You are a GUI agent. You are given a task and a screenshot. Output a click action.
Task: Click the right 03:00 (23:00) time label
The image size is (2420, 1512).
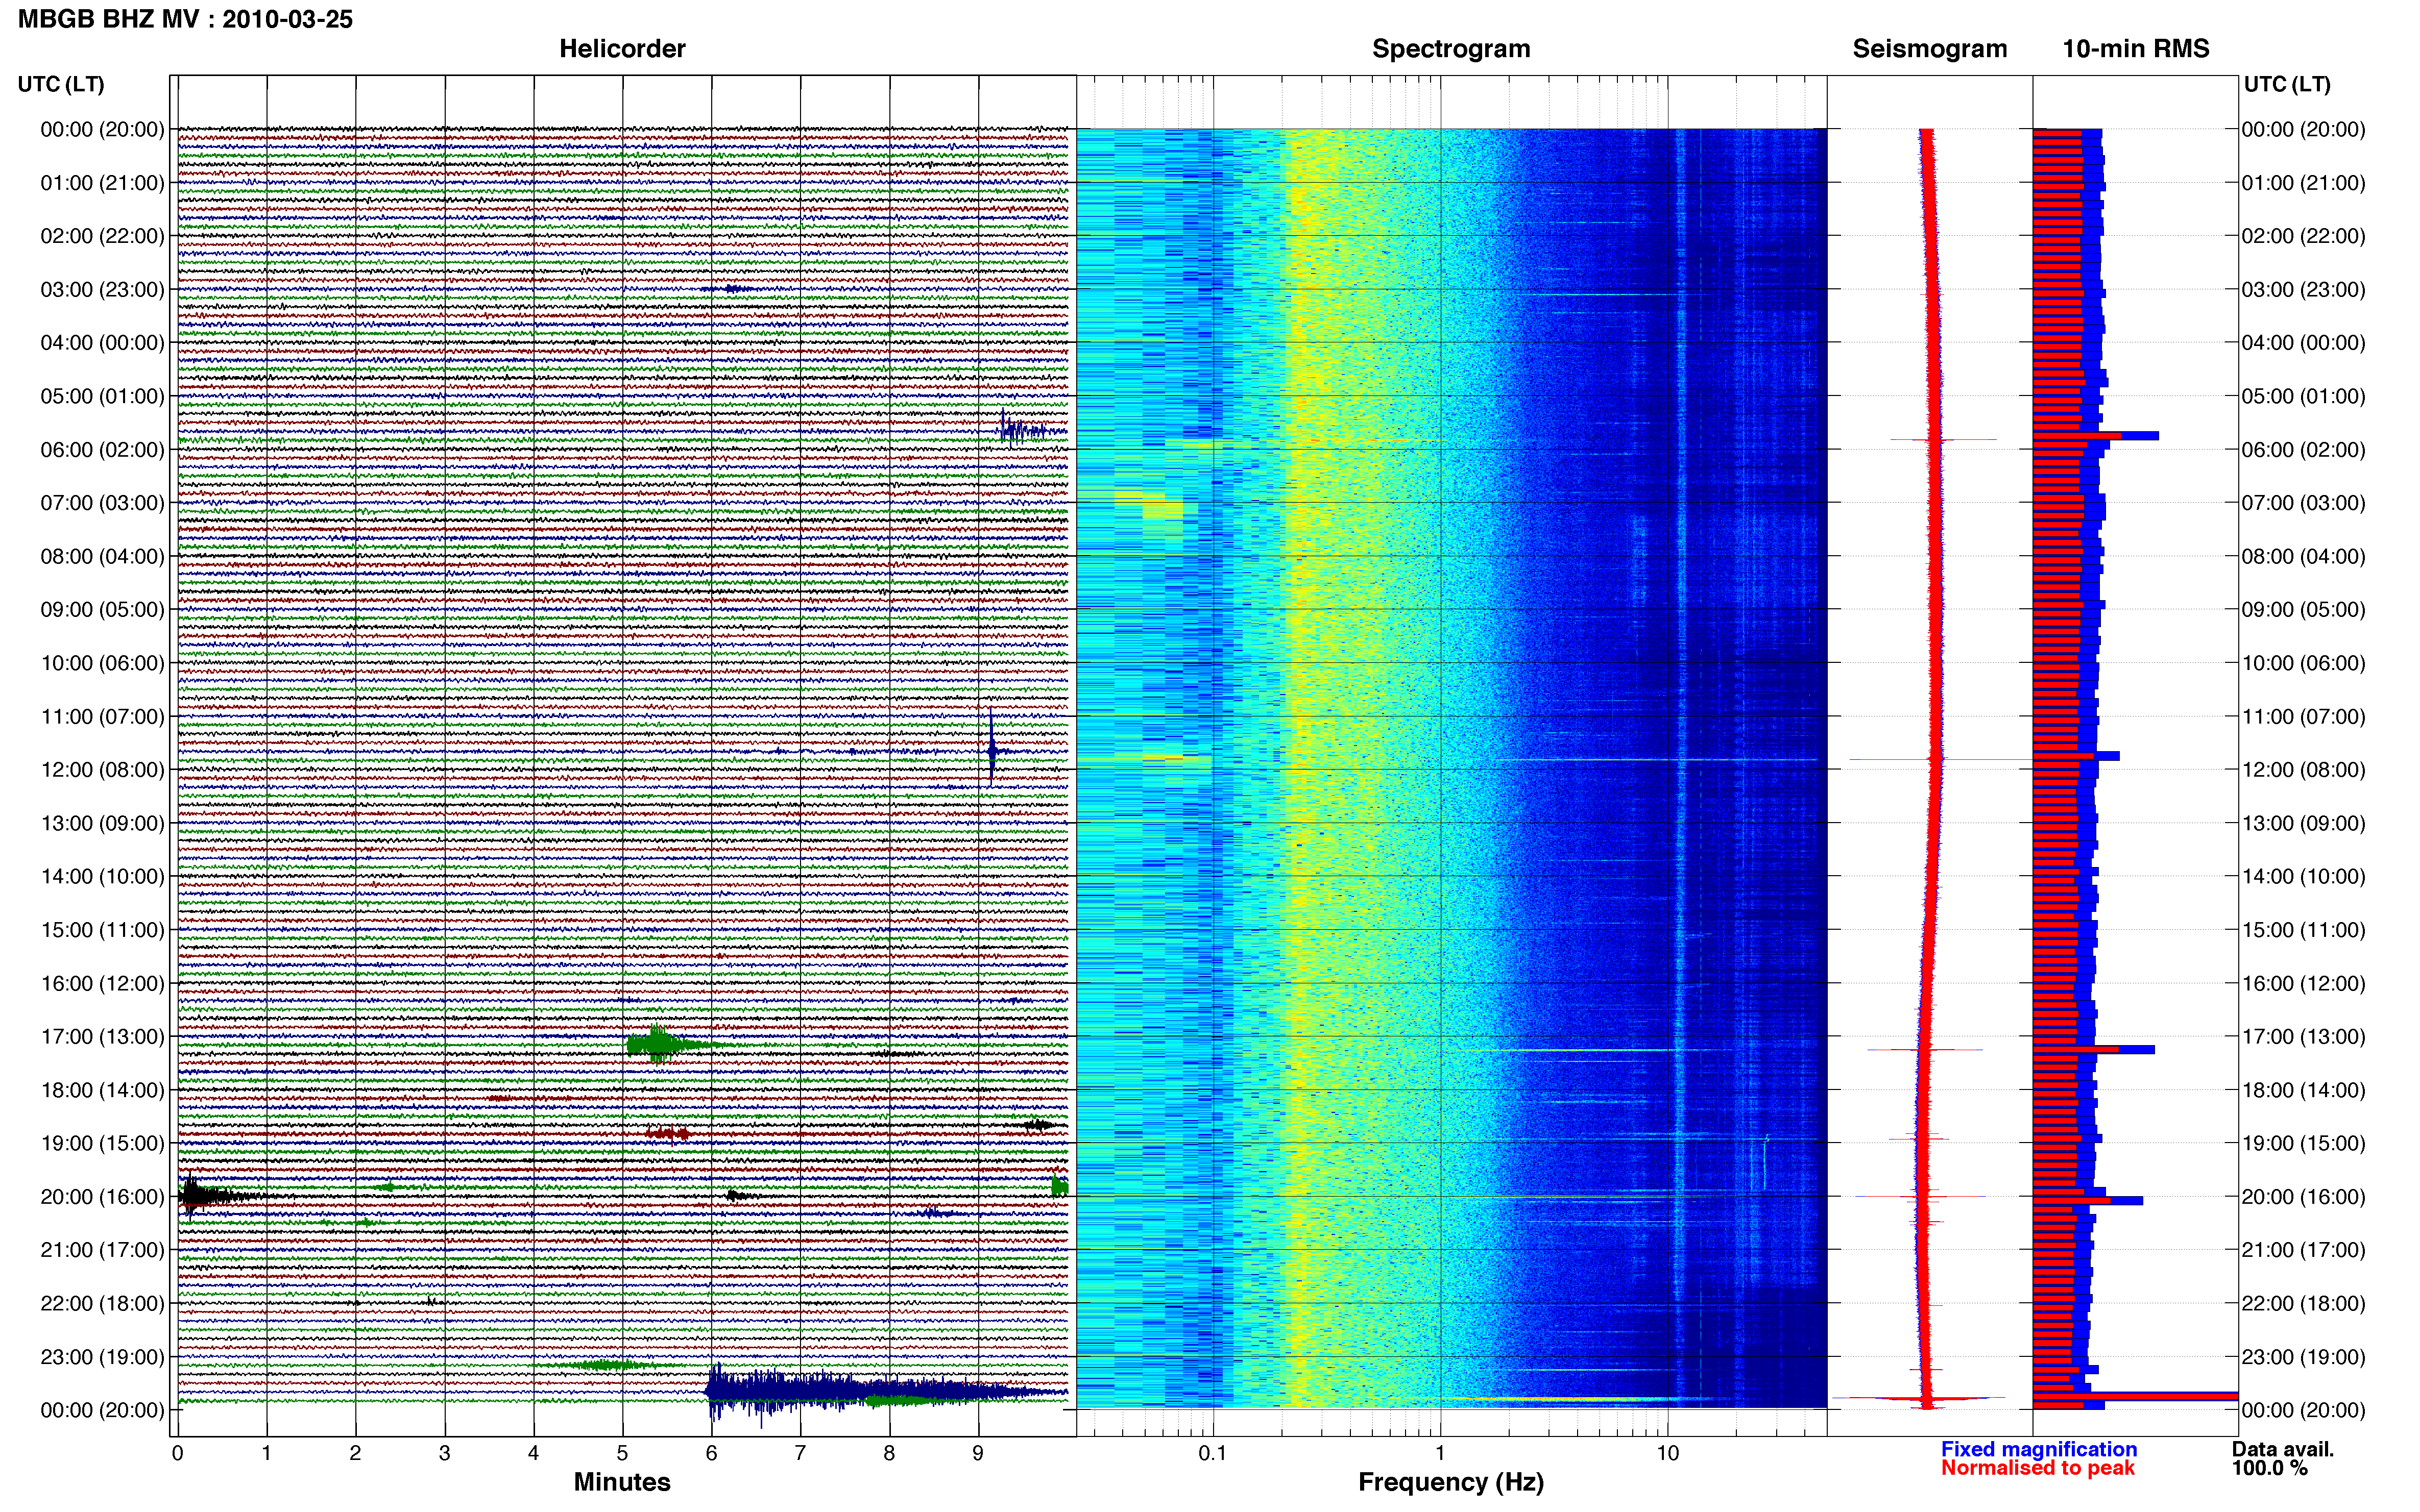(x=2303, y=290)
